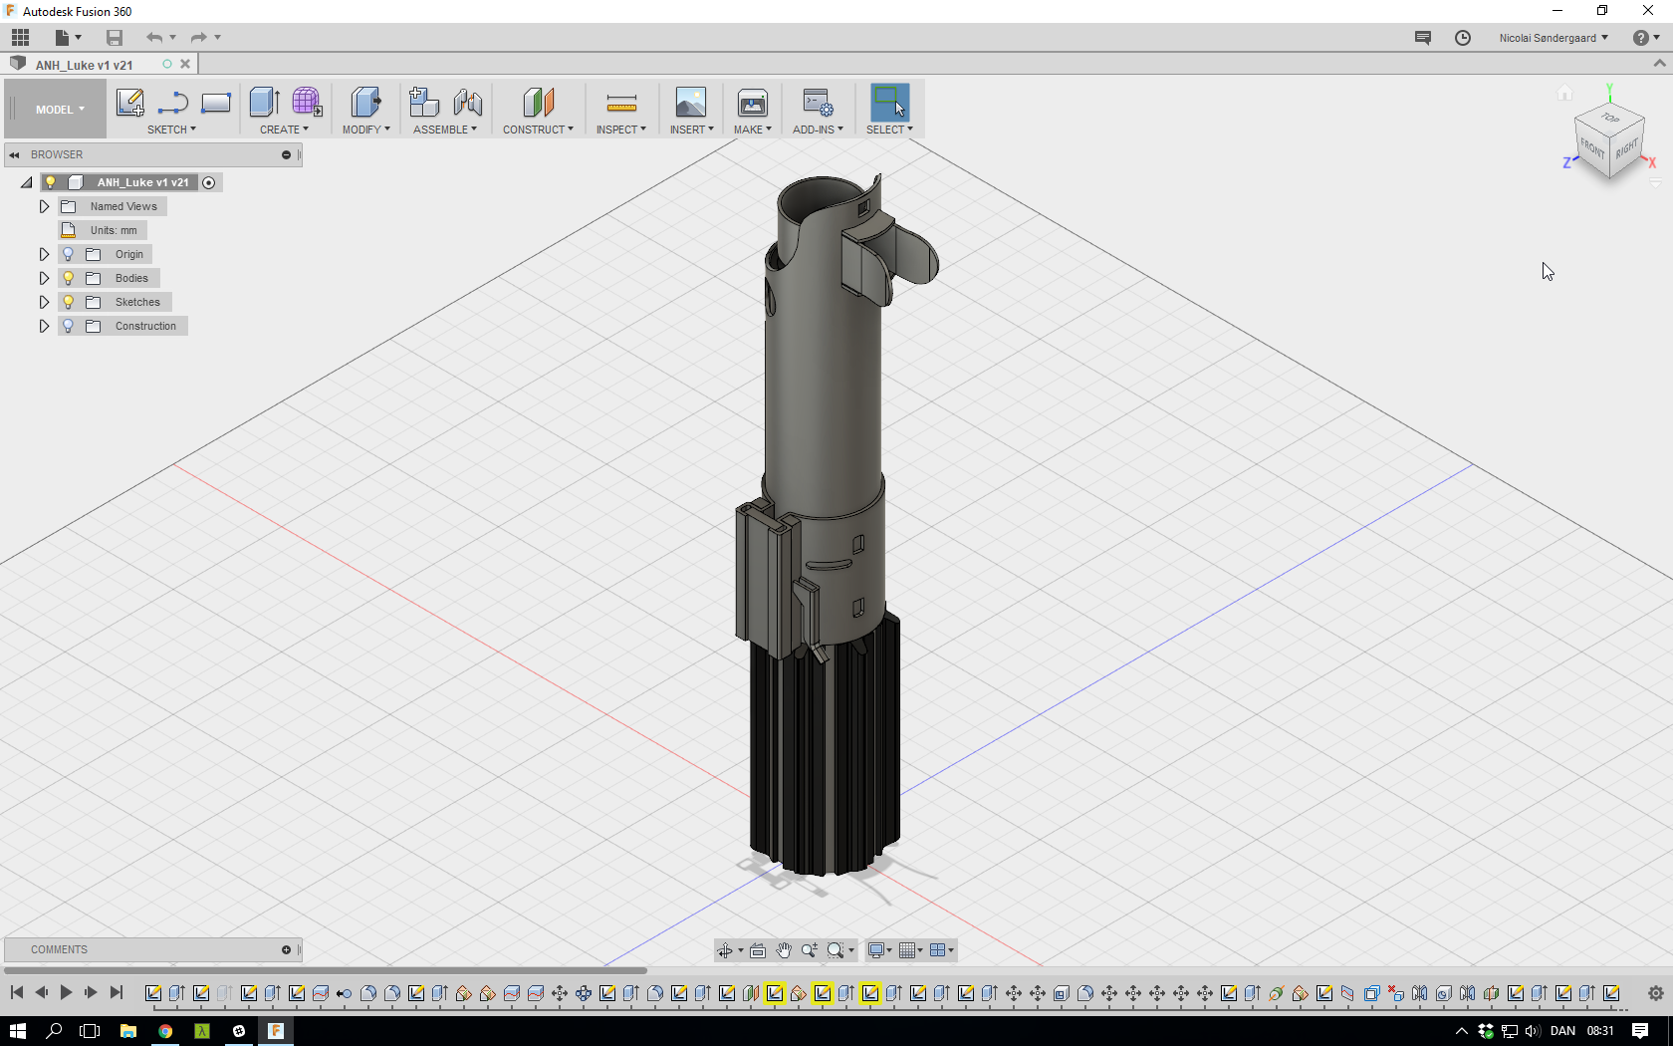Select the Press Pull modify tool

365,103
